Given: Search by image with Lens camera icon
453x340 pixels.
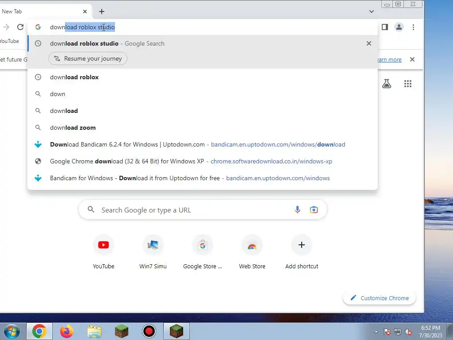Looking at the screenshot, I should click(314, 209).
